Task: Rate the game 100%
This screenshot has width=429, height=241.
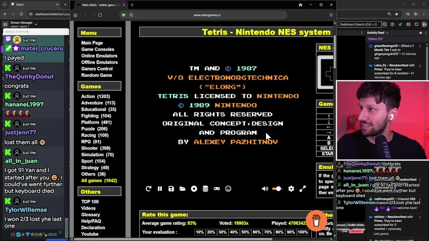Action: (x=303, y=232)
